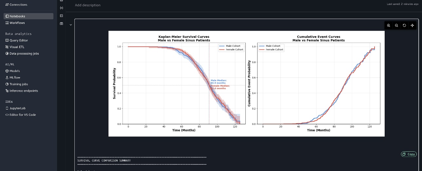Click the panel icon below the variables icon

point(61,16)
